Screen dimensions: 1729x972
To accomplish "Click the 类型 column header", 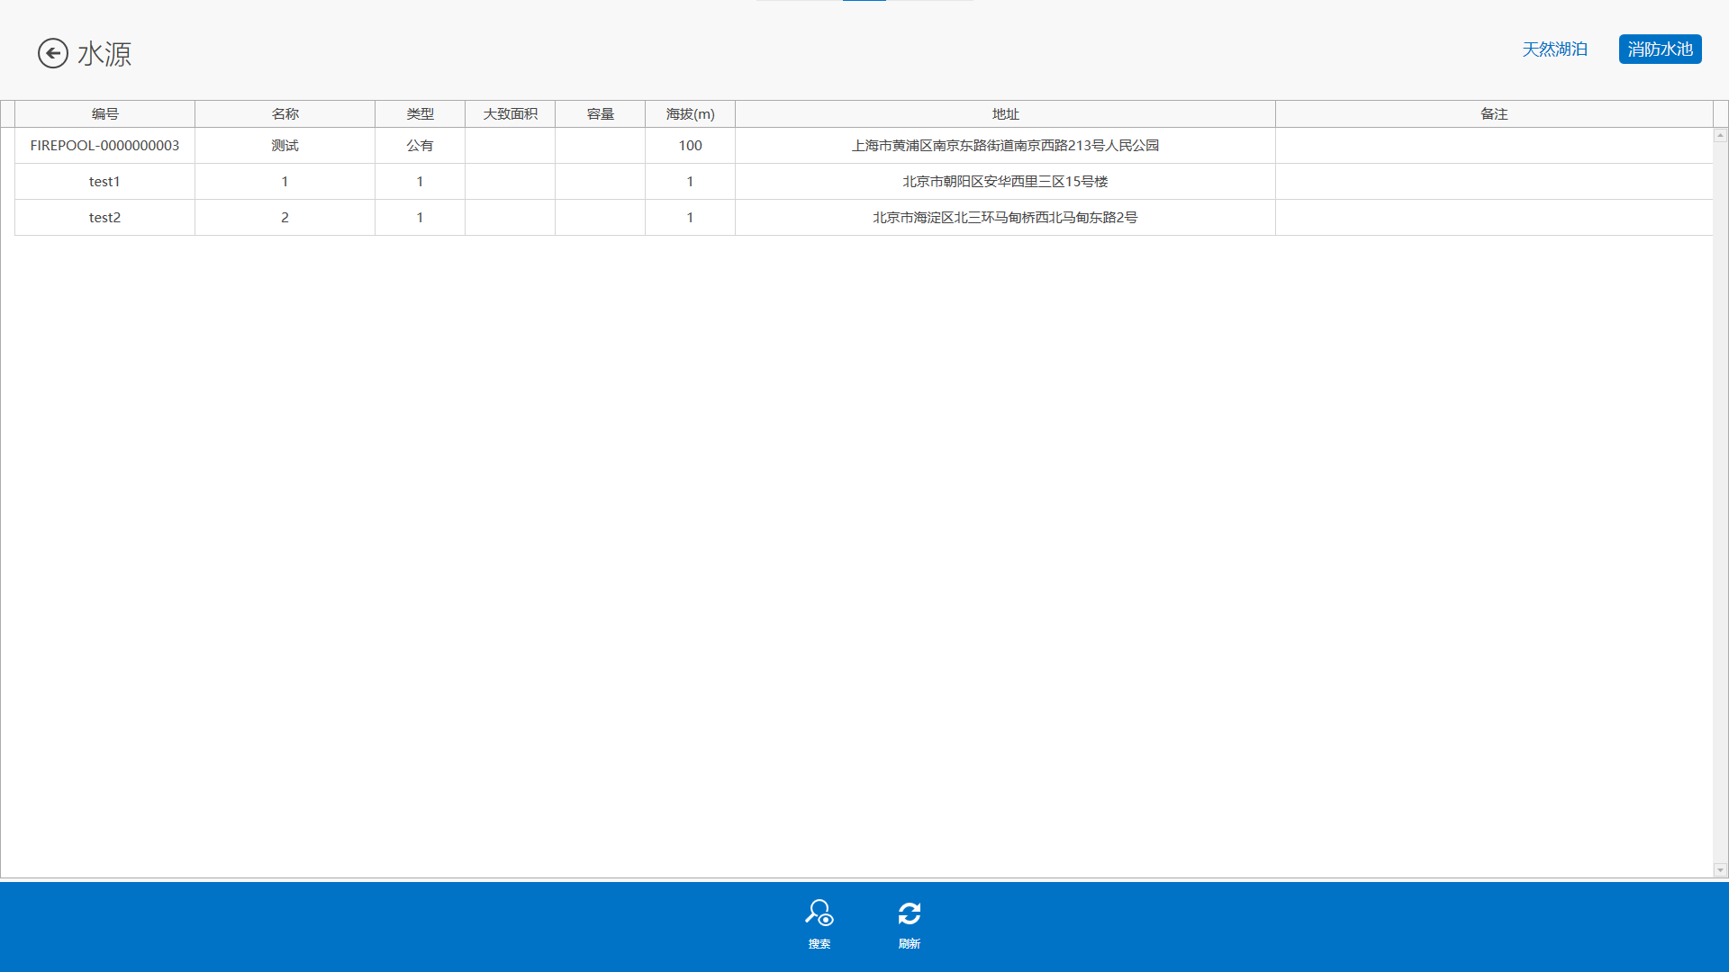I will [420, 114].
